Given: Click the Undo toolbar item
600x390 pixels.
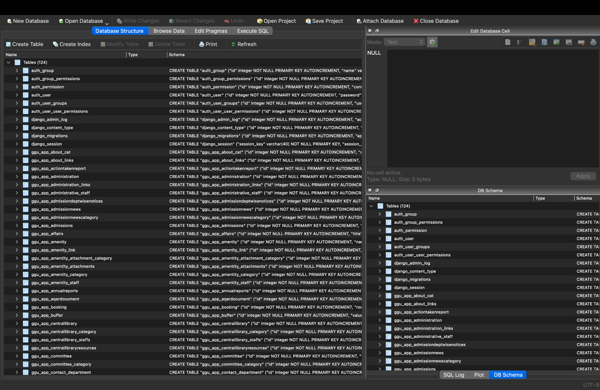Looking at the screenshot, I should [x=234, y=21].
